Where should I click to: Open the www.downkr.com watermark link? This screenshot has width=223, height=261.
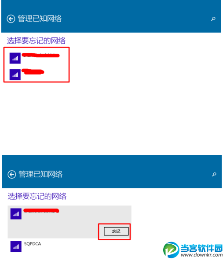(x=202, y=255)
